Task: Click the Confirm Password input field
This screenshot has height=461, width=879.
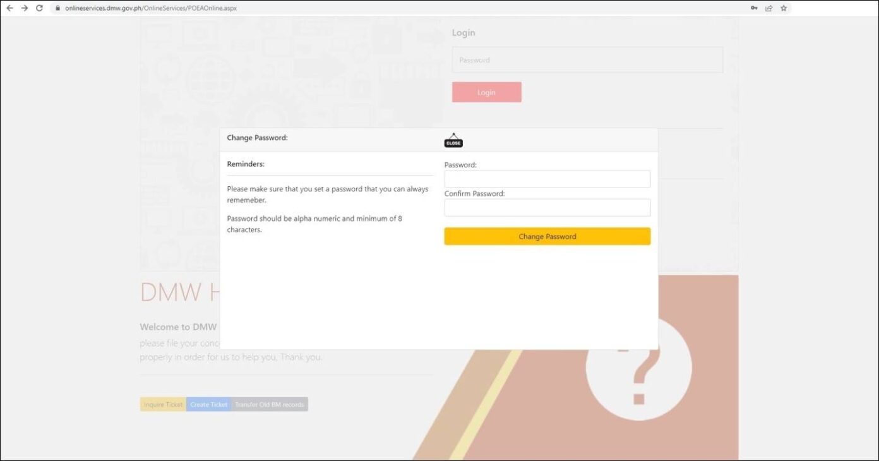Action: [547, 208]
